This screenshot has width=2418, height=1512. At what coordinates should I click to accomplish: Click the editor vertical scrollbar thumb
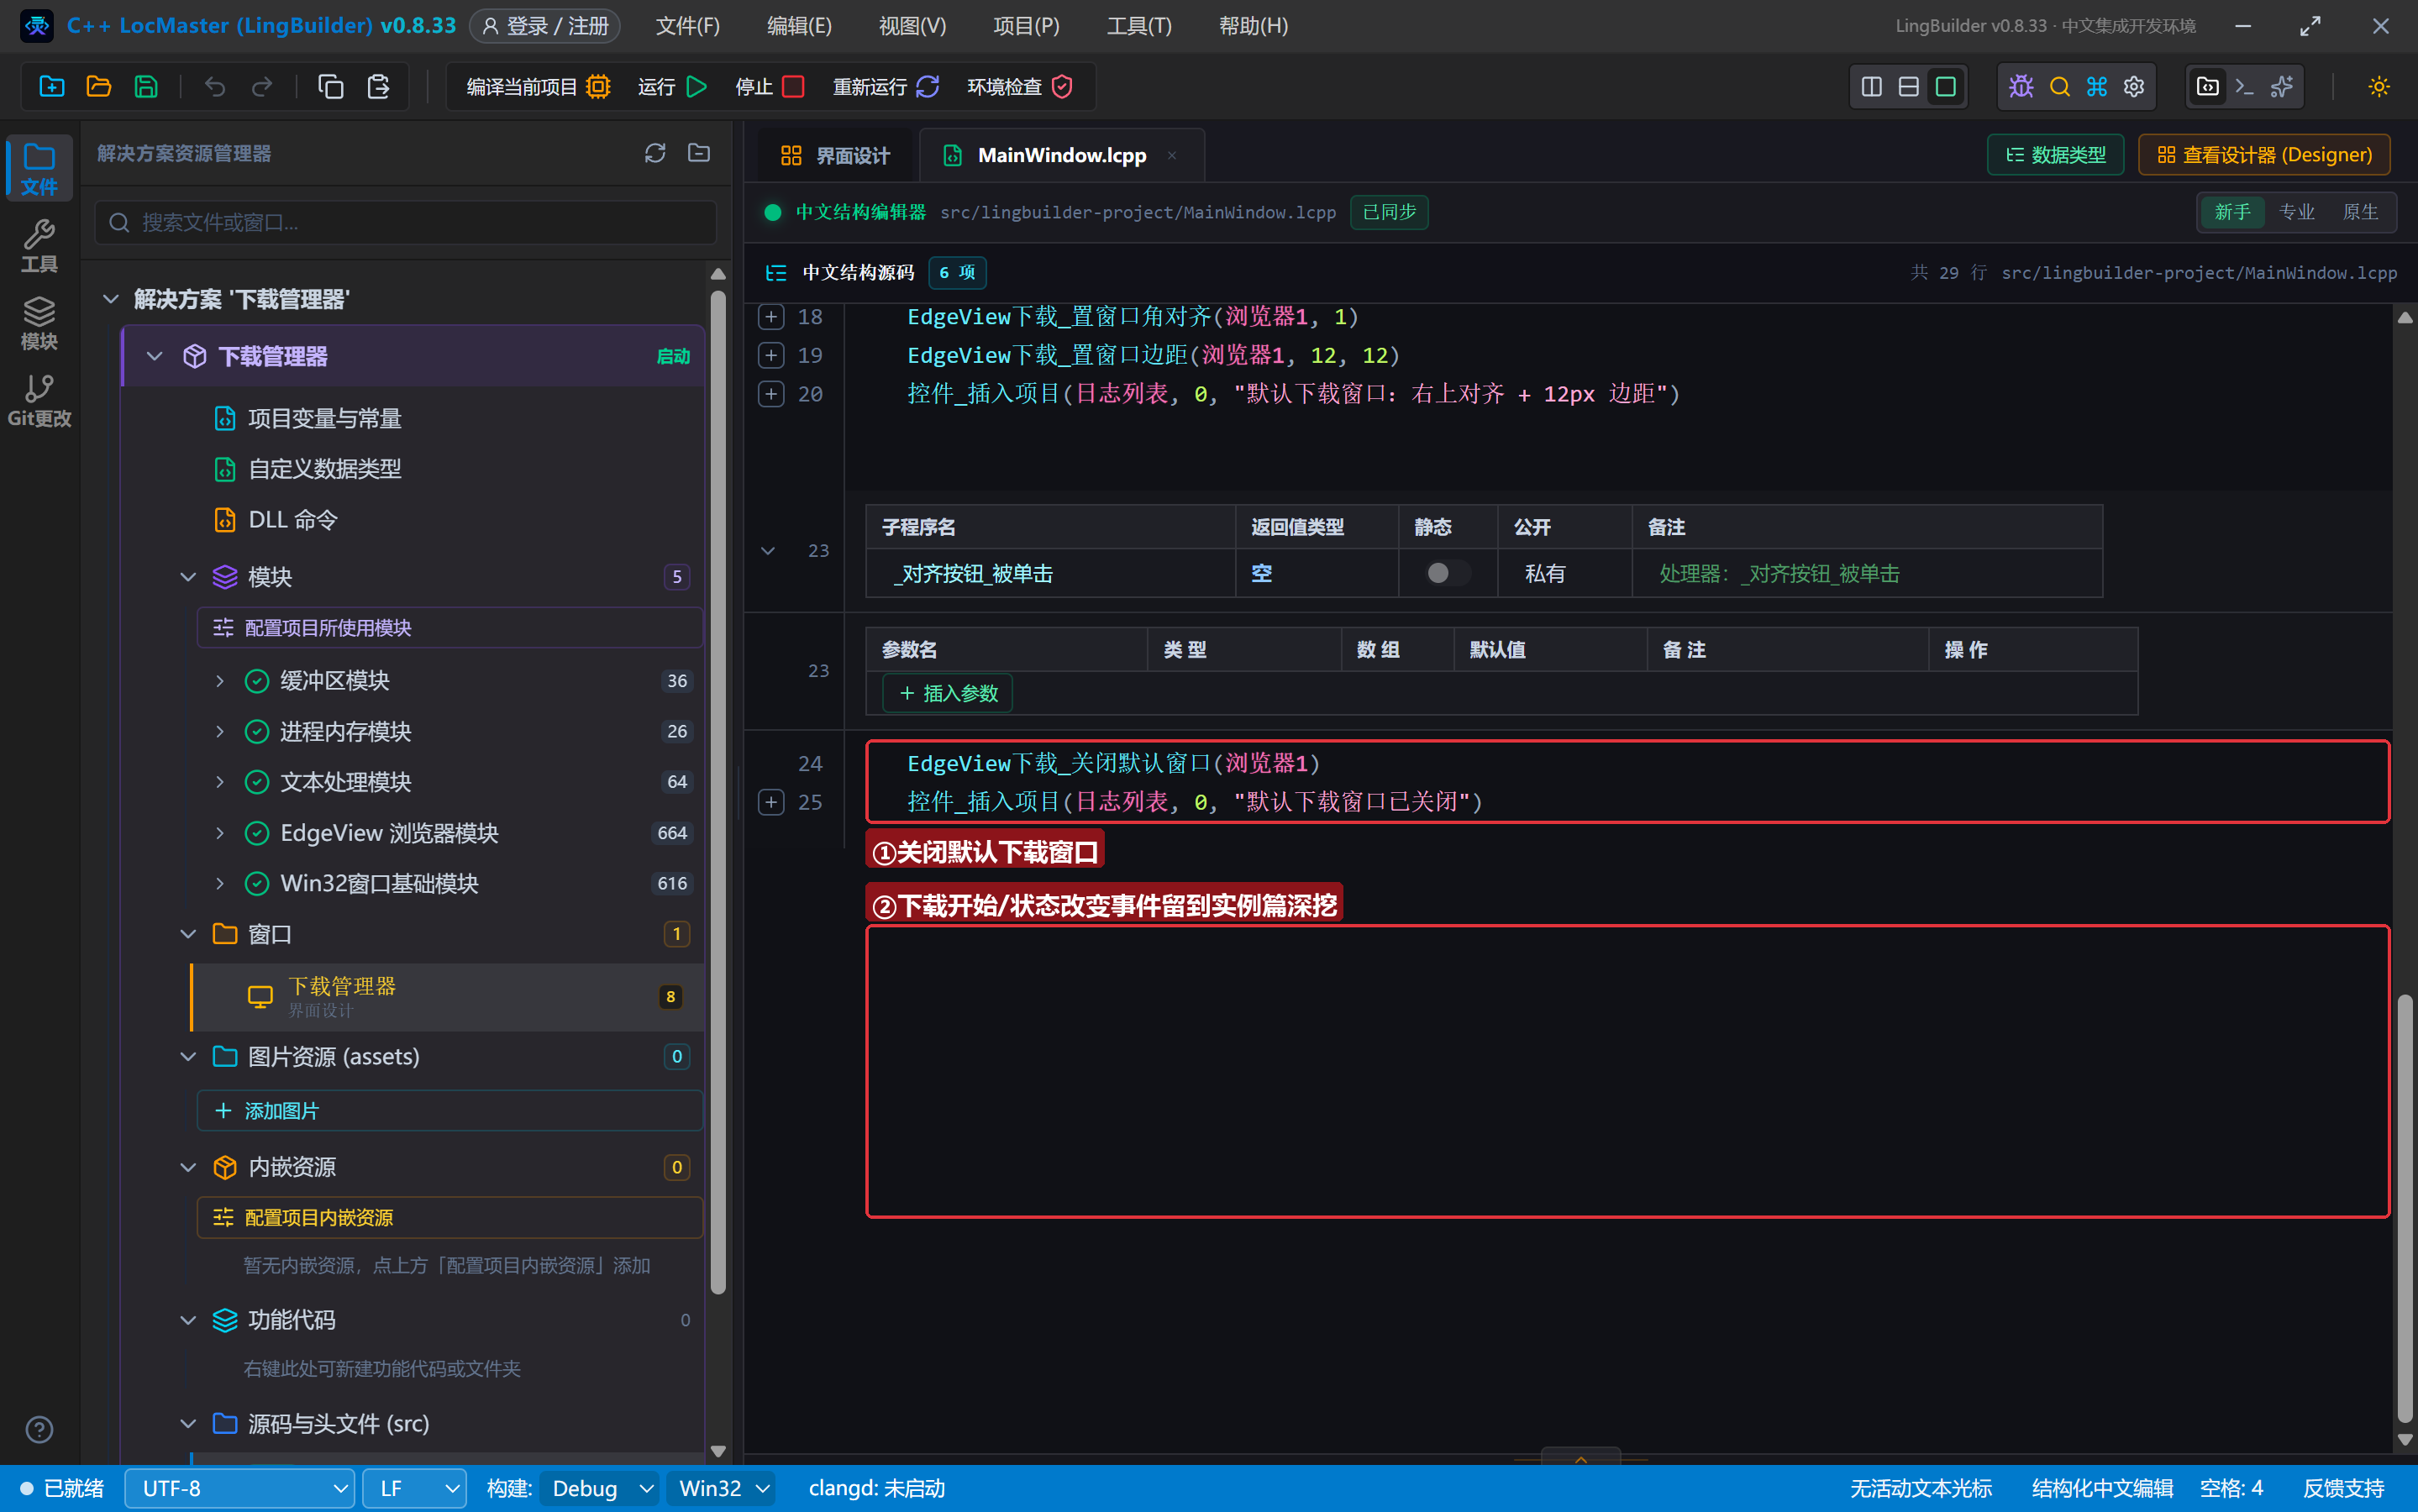2405,1207
